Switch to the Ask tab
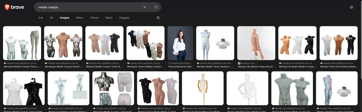 (x=41, y=18)
